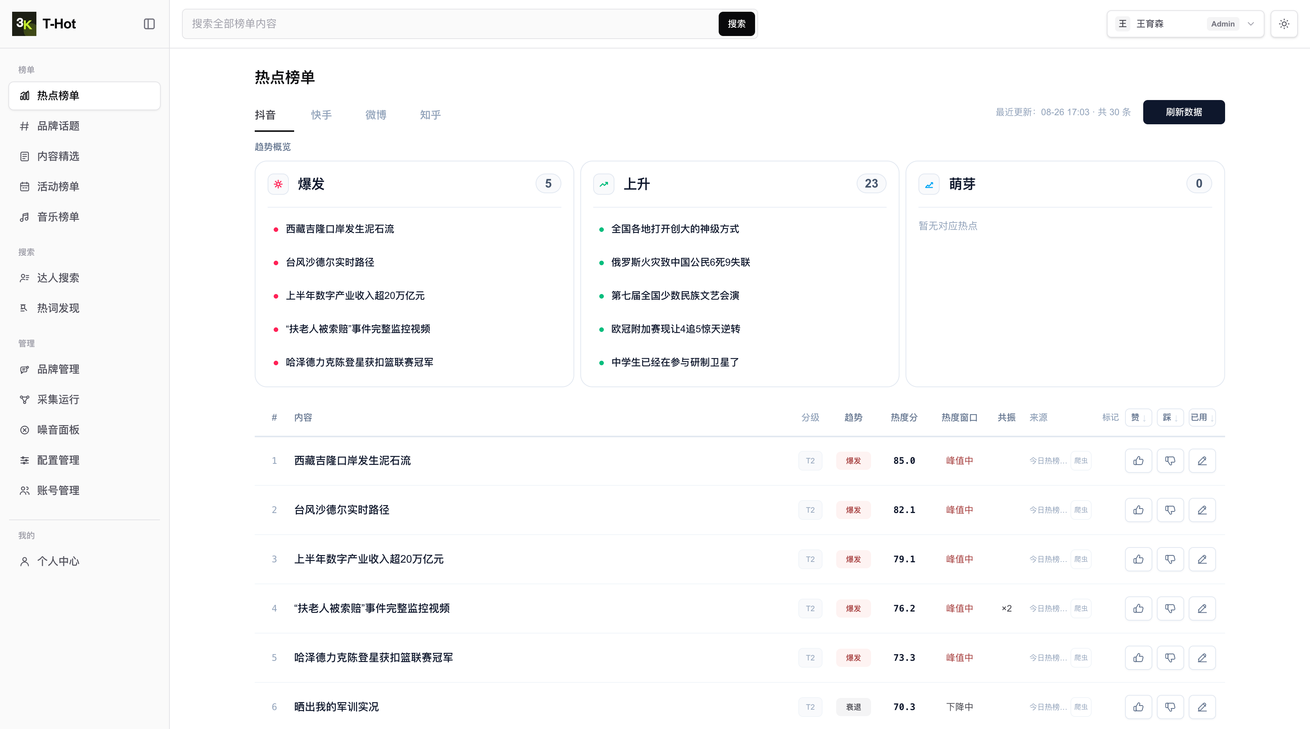Click the 热度分 column header
Image resolution: width=1310 pixels, height=729 pixels.
coord(904,418)
